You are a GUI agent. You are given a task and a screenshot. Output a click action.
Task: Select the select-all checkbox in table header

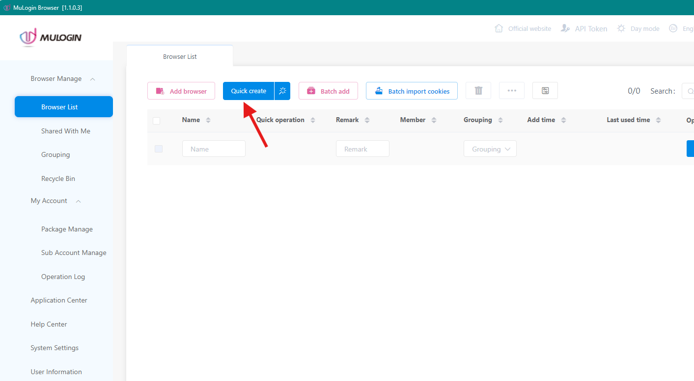pos(156,120)
